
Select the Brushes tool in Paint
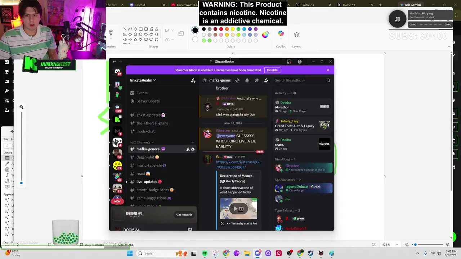111,33
